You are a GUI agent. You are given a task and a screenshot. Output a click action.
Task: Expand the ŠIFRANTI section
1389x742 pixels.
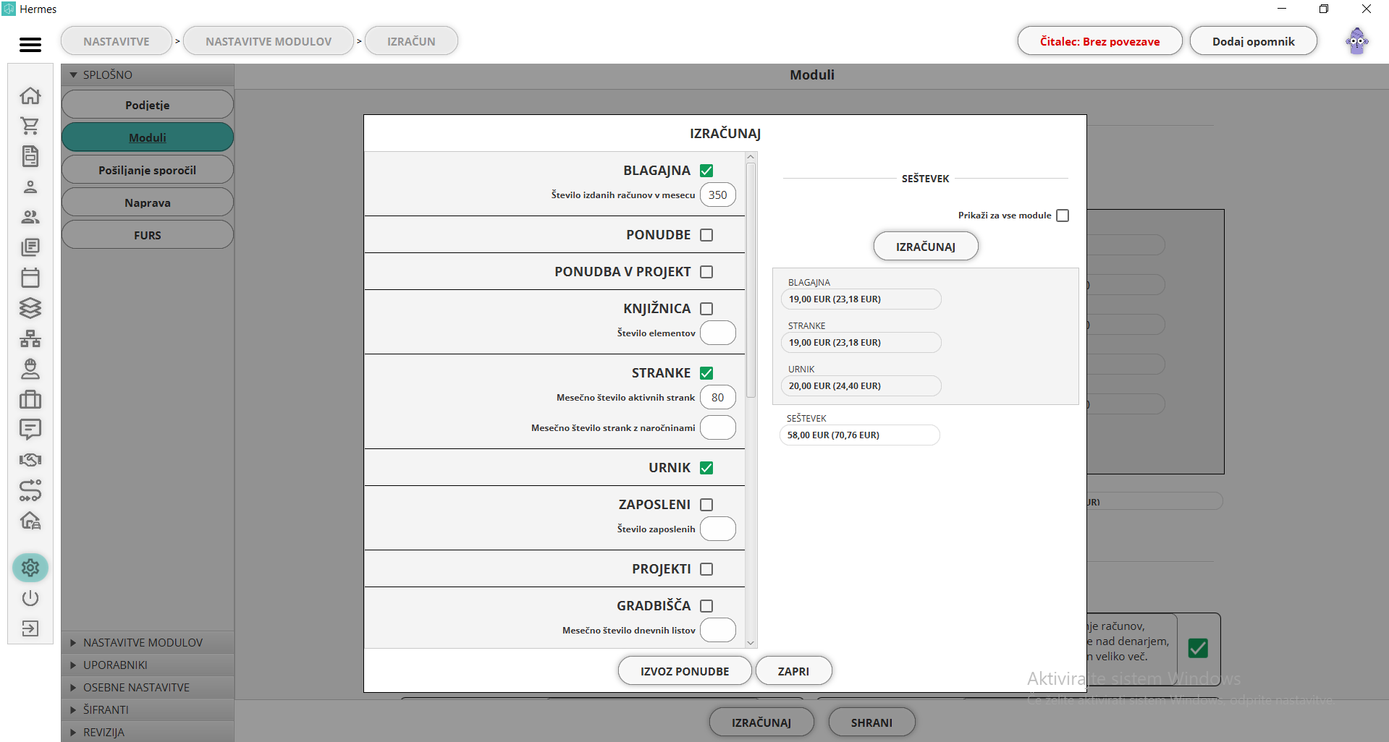click(x=148, y=709)
